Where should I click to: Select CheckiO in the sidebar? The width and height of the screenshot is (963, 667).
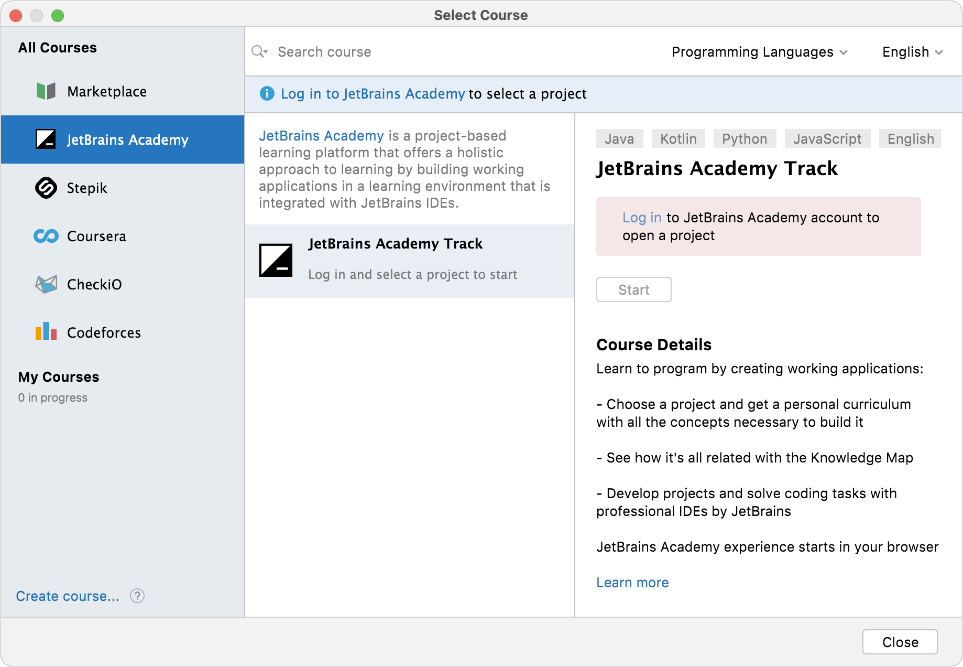click(123, 284)
